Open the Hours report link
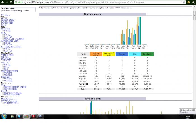This screenshot has width=196, height=123. click(x=4, y=25)
